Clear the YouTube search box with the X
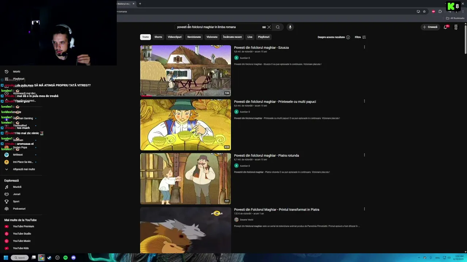This screenshot has width=467, height=262. tap(269, 27)
